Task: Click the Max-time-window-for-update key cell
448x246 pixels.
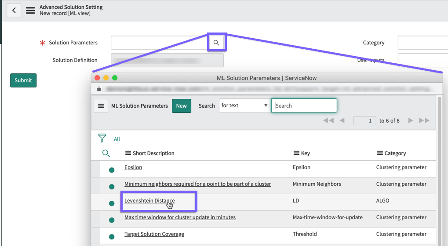Action: pos(328,217)
